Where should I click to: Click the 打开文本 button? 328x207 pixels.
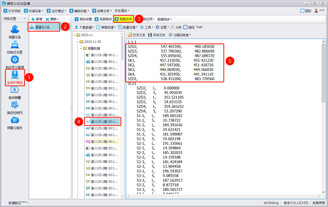[136, 35]
